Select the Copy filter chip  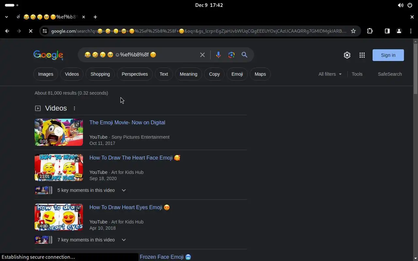pos(214,74)
